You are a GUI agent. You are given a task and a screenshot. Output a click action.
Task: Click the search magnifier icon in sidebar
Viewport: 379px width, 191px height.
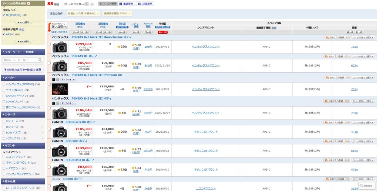click(x=40, y=60)
